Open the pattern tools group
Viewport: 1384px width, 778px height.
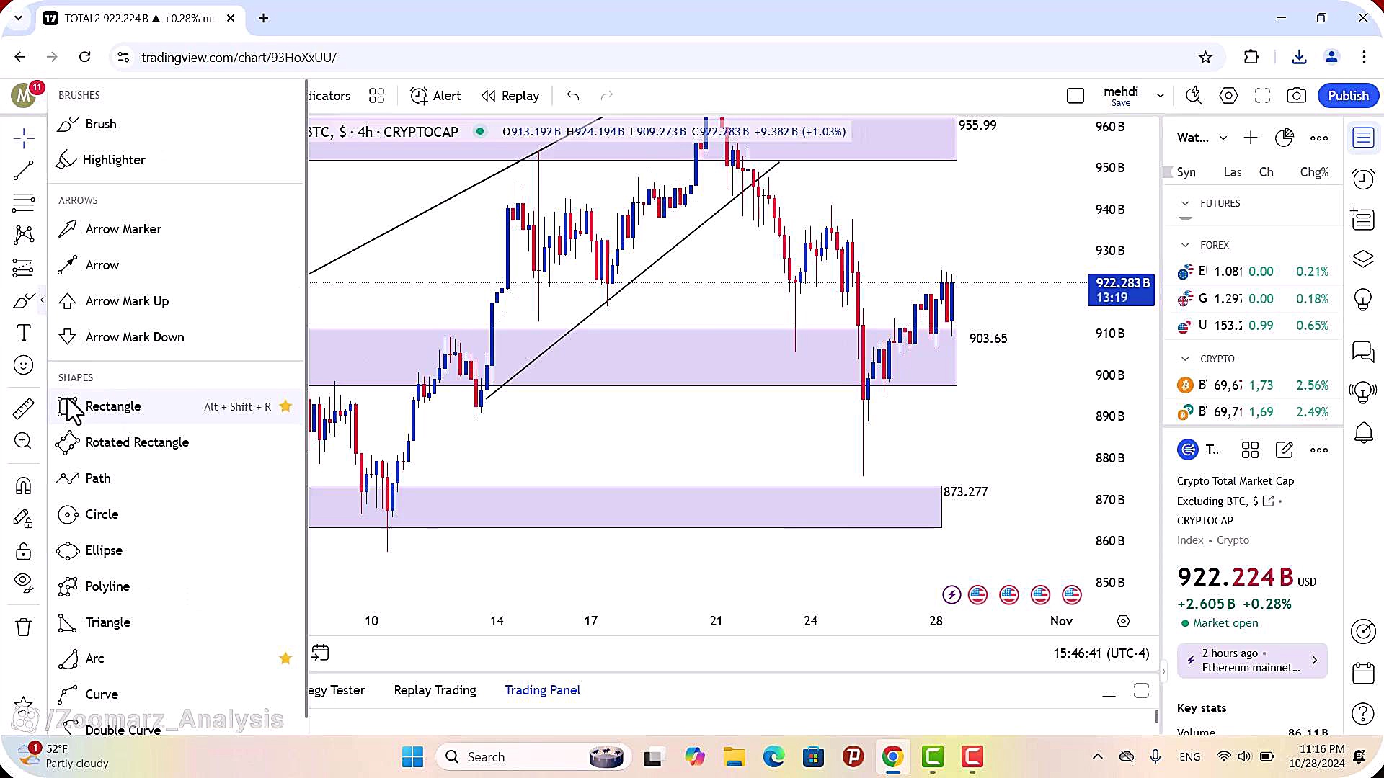coord(24,235)
